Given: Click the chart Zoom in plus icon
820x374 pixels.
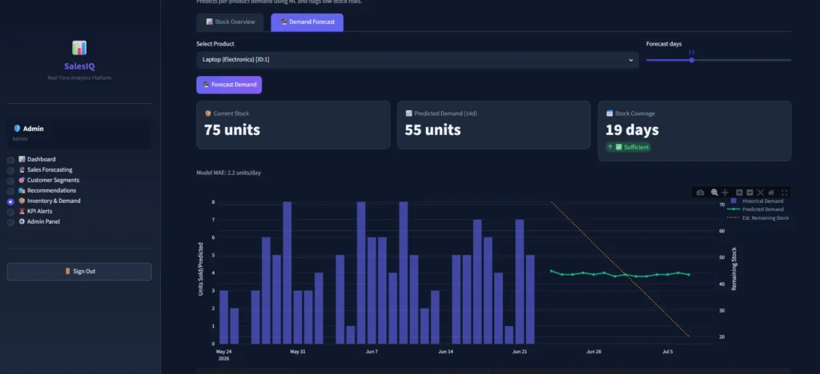Looking at the screenshot, I should pyautogui.click(x=739, y=193).
